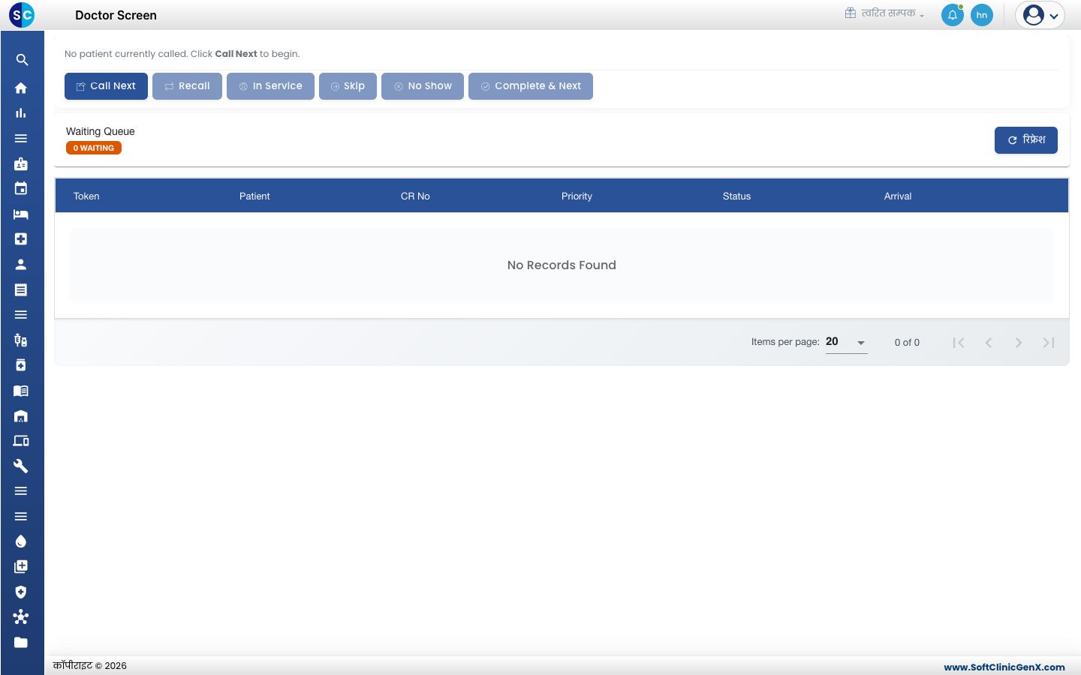Image resolution: width=1081 pixels, height=675 pixels.
Task: Open the notifications bell
Action: (x=953, y=15)
